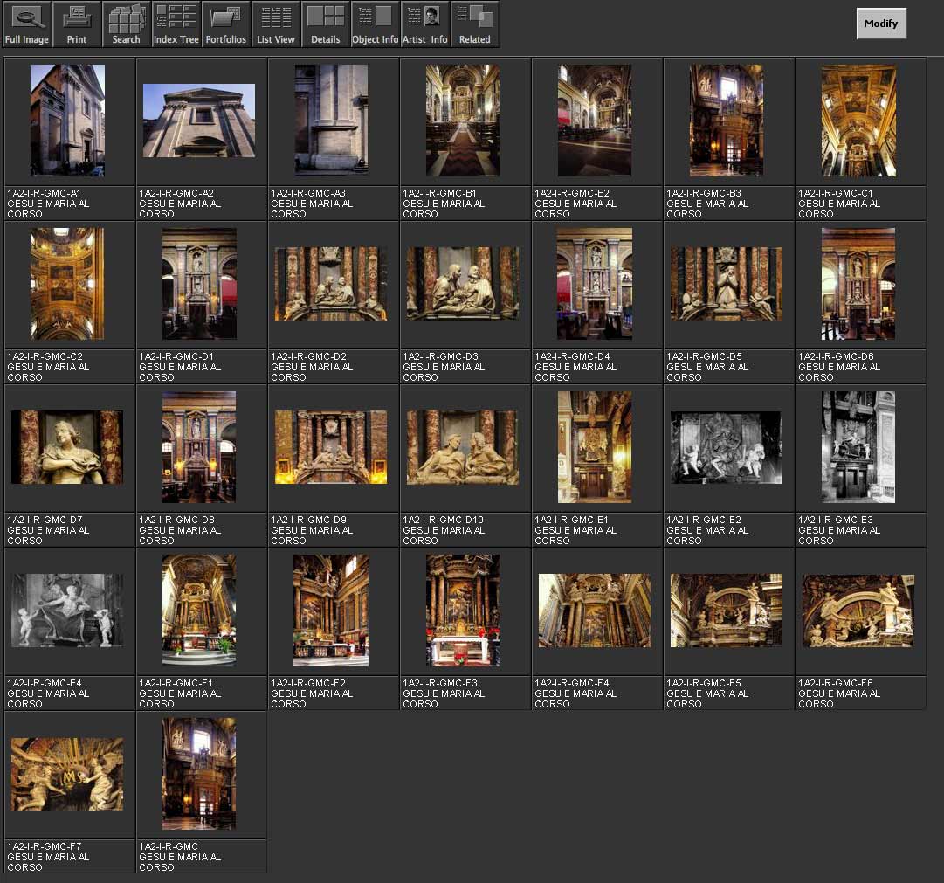Select thumbnail 1A2-I-R-GMC-B2
The height and width of the screenshot is (883, 944).
coord(595,121)
